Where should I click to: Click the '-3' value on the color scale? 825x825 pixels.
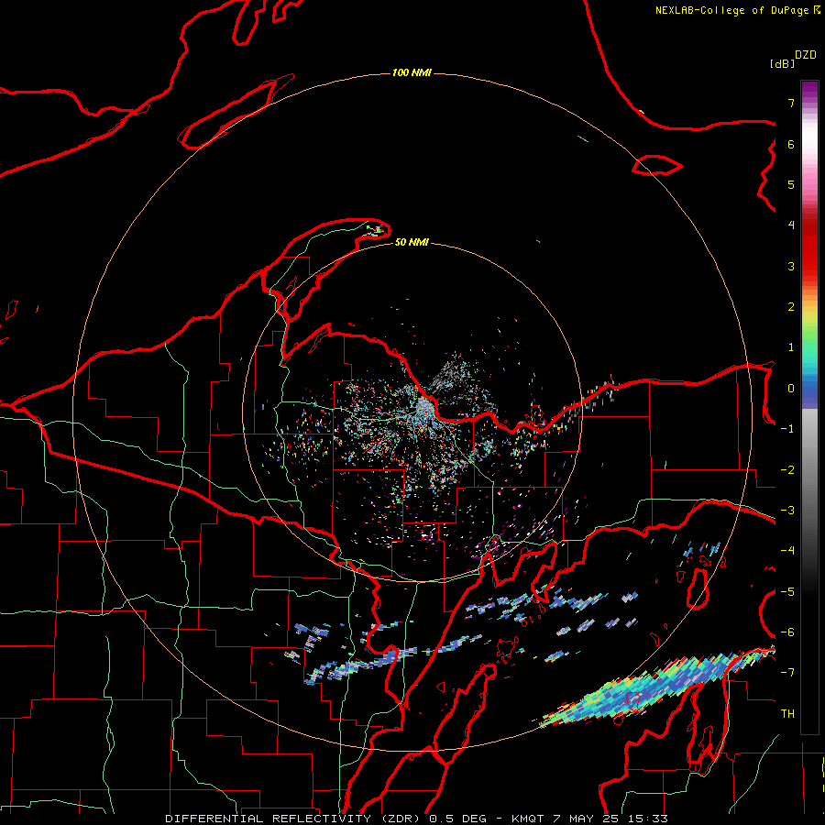[787, 511]
